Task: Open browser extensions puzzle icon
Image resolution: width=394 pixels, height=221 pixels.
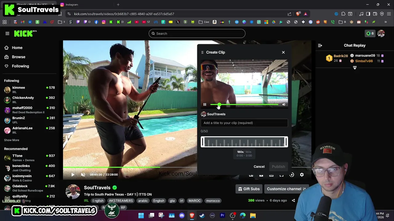Action: coord(343,14)
